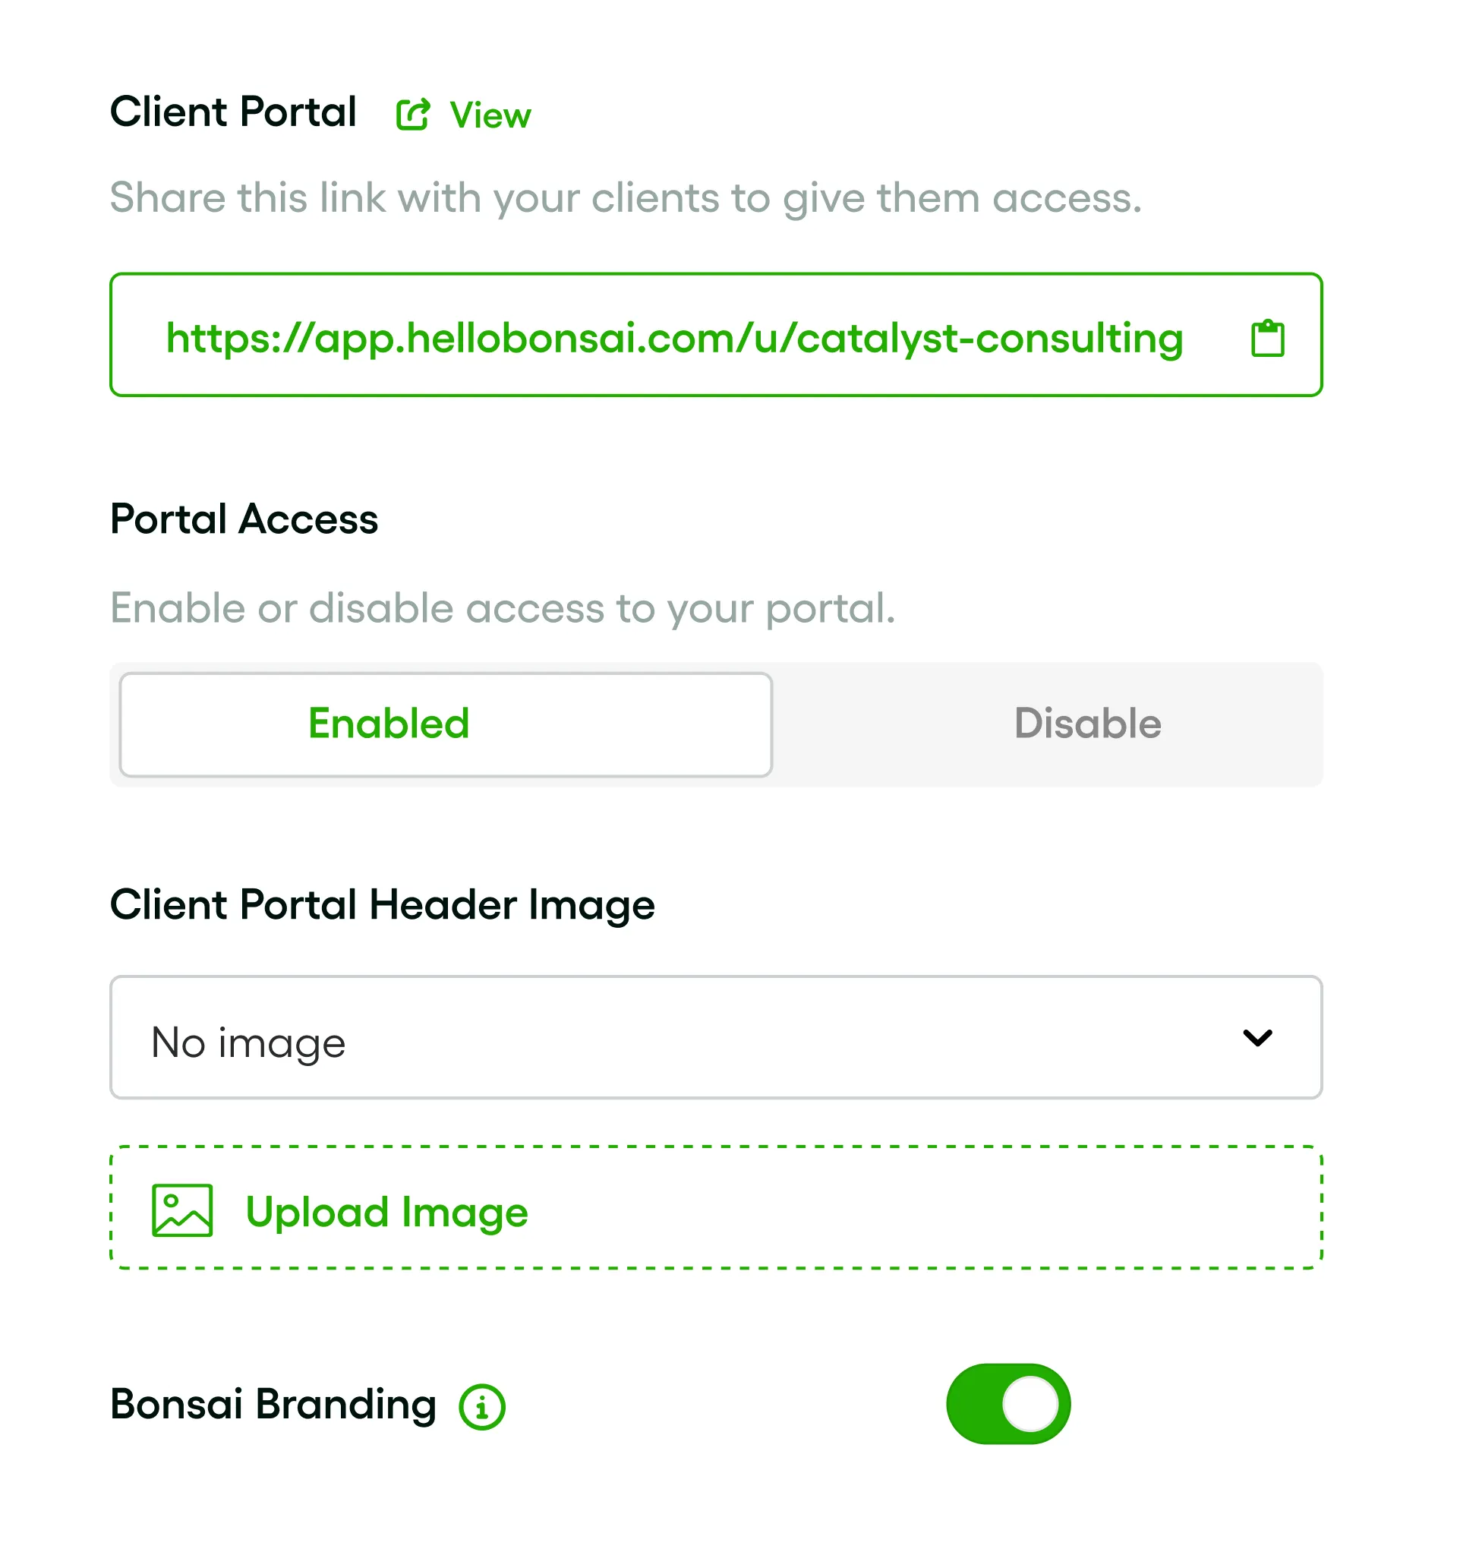Click the Upload Image text
Viewport: 1482px width, 1552px height.
[386, 1211]
